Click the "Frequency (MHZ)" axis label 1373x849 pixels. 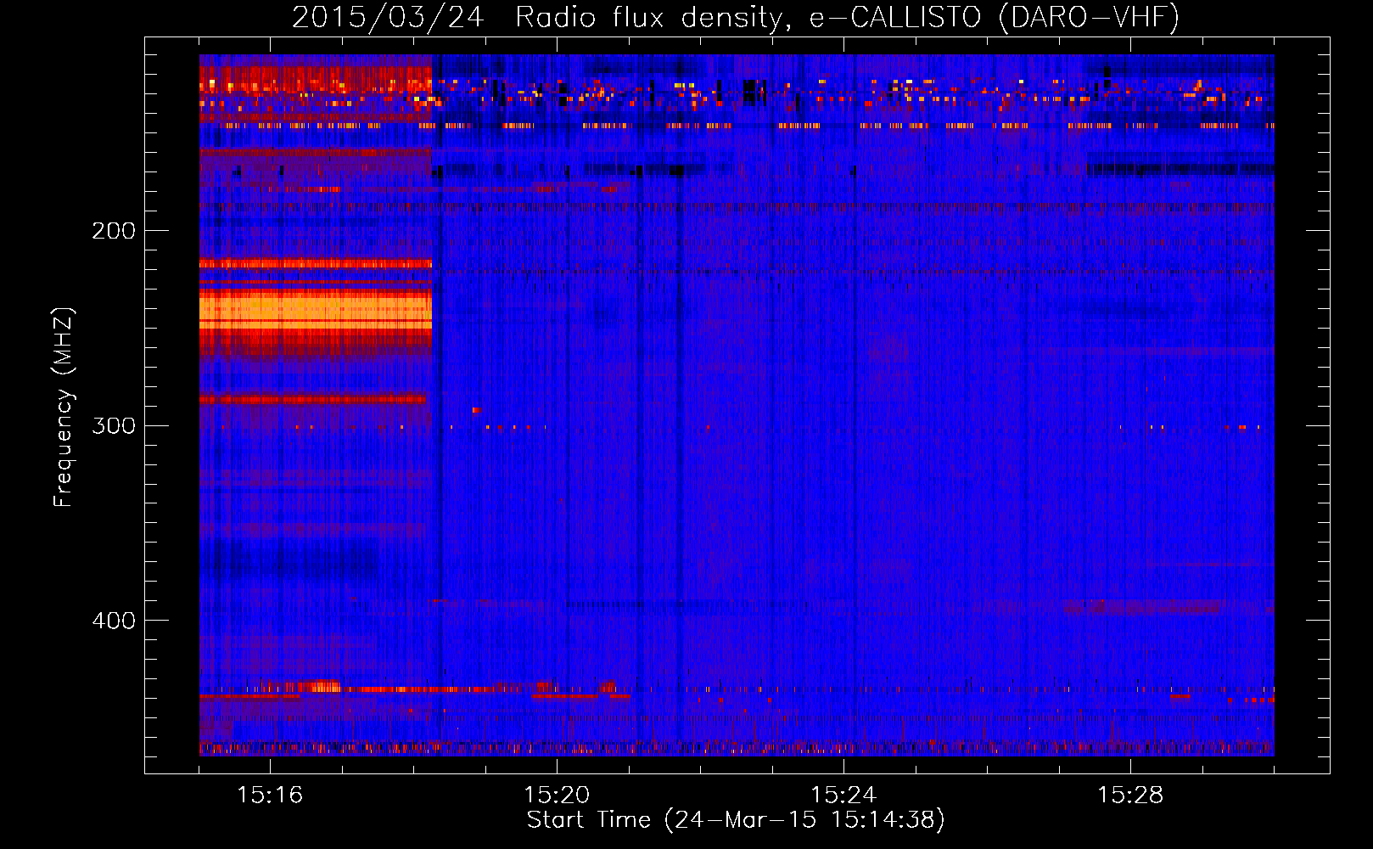(x=64, y=408)
